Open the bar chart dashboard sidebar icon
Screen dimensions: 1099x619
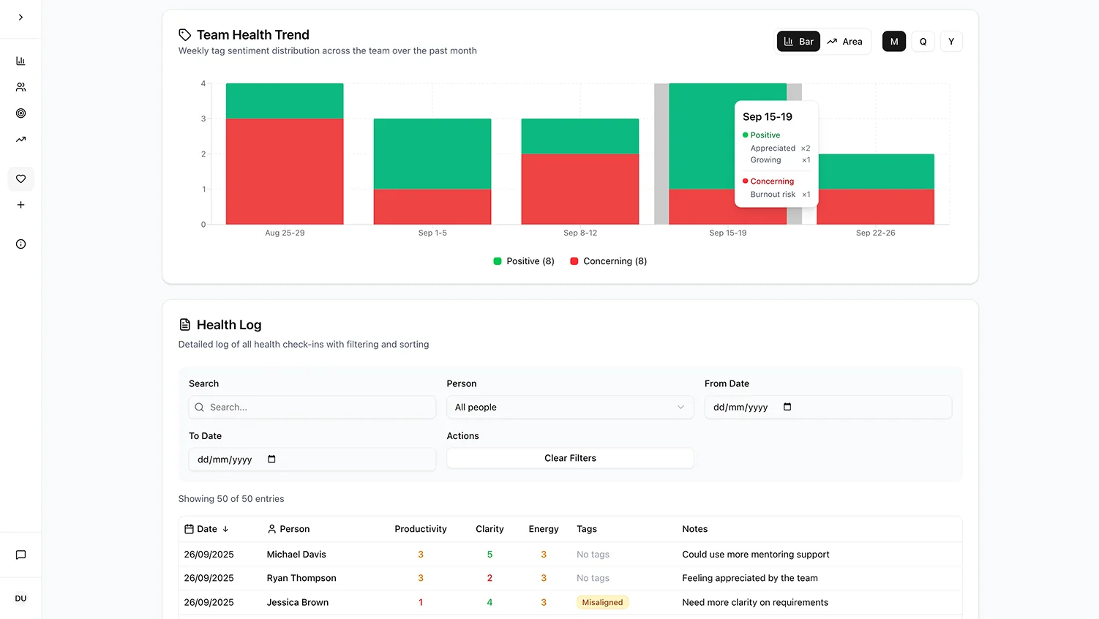[20, 61]
